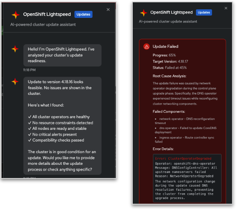This screenshot has height=213, width=239.
Task: Click 'network operator - DNS reconfiguration timeout' item
Action: [x=185, y=121]
